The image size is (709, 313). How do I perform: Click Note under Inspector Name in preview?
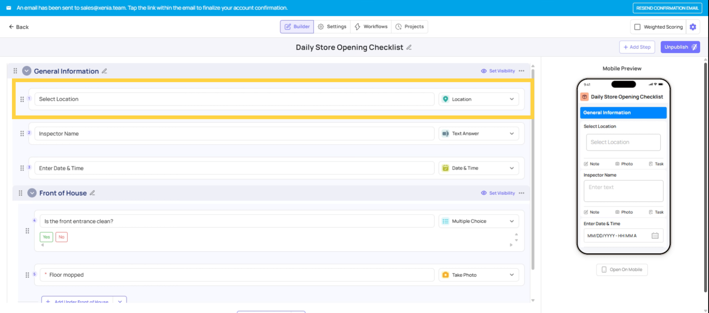point(592,212)
